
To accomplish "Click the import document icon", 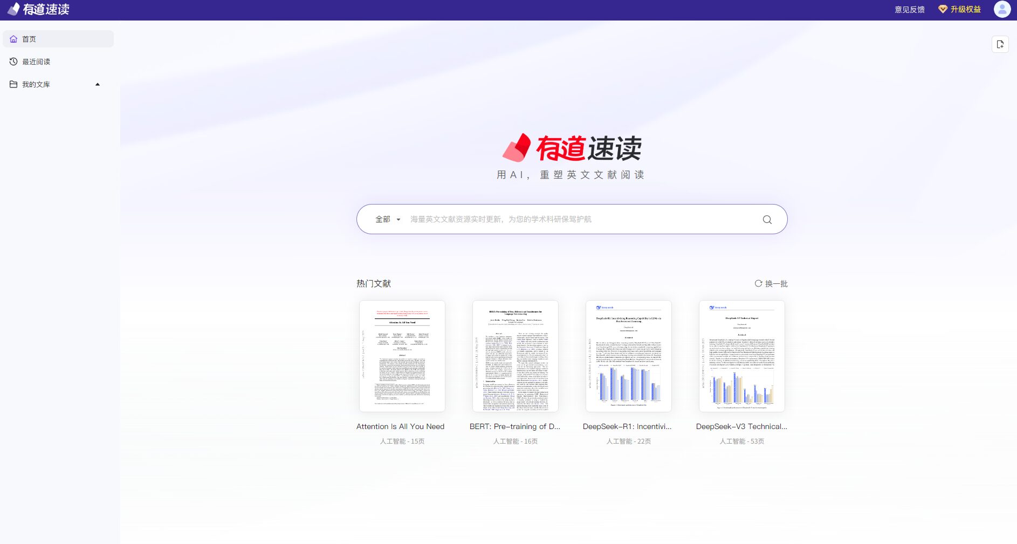I will point(1000,44).
